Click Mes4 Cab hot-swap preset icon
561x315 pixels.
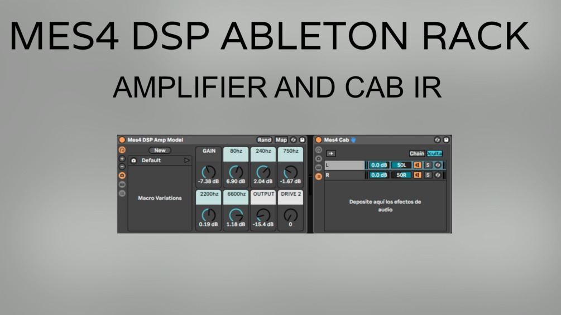click(437, 139)
